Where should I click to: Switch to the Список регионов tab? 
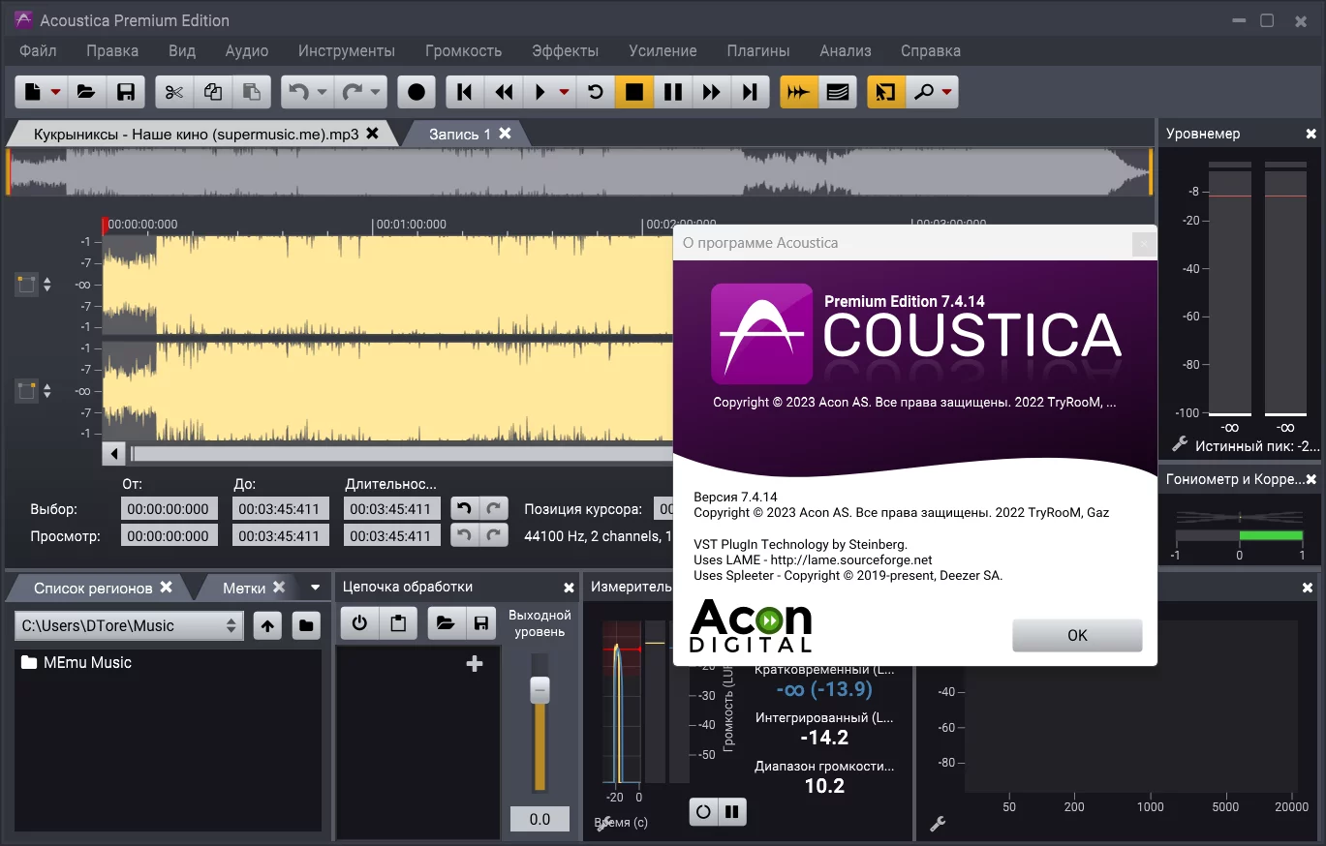pos(93,588)
